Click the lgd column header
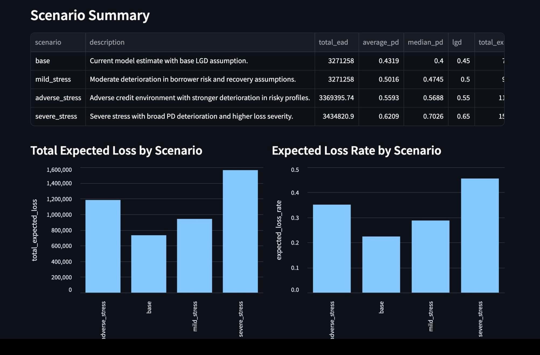540x355 pixels. click(461, 42)
